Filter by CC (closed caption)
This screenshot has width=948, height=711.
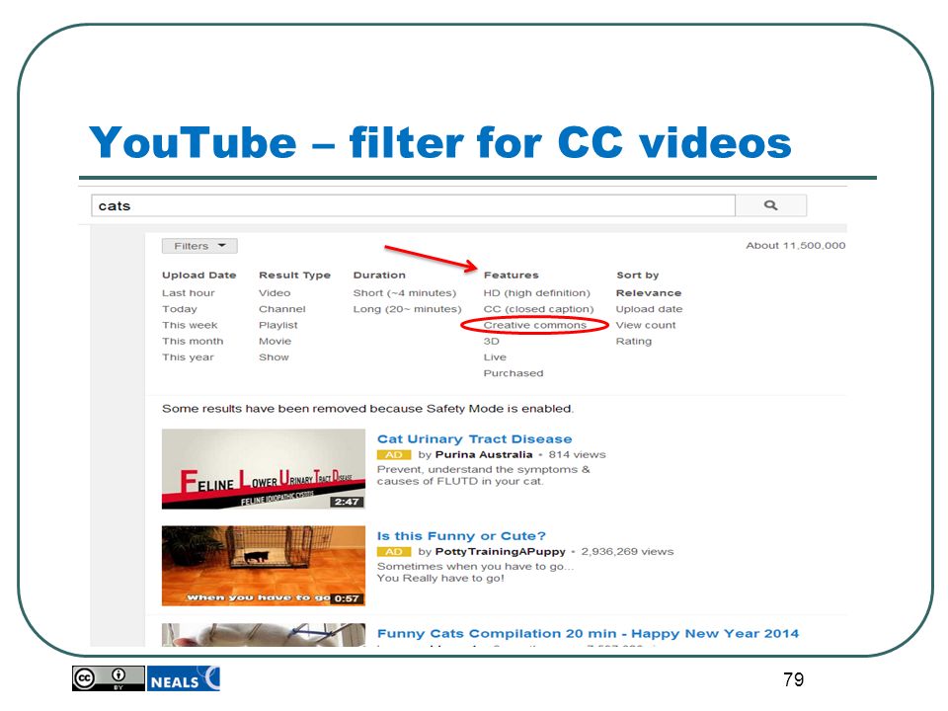click(538, 309)
